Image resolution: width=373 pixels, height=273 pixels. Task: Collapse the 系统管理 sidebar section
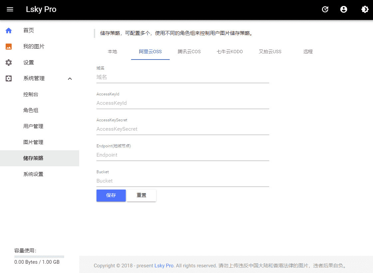click(x=70, y=78)
